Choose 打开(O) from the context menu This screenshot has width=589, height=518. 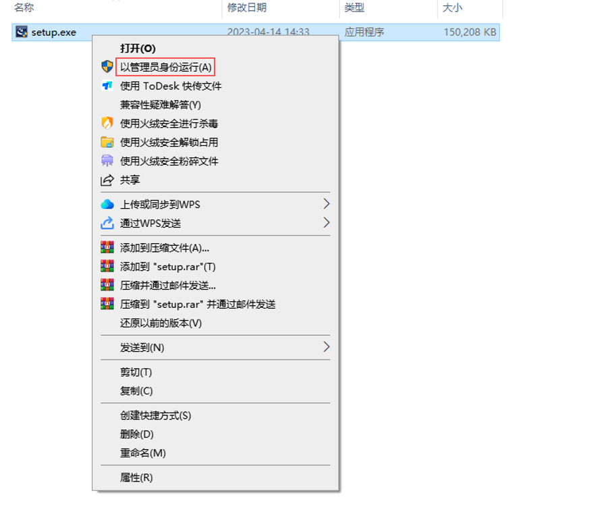(138, 48)
